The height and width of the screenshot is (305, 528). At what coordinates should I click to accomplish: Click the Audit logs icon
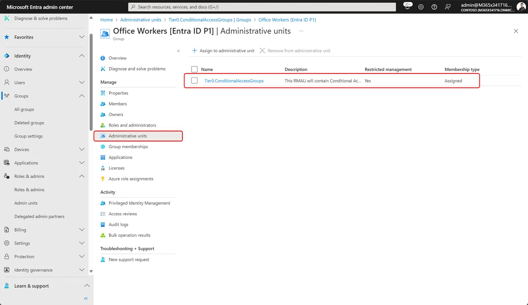pyautogui.click(x=103, y=224)
